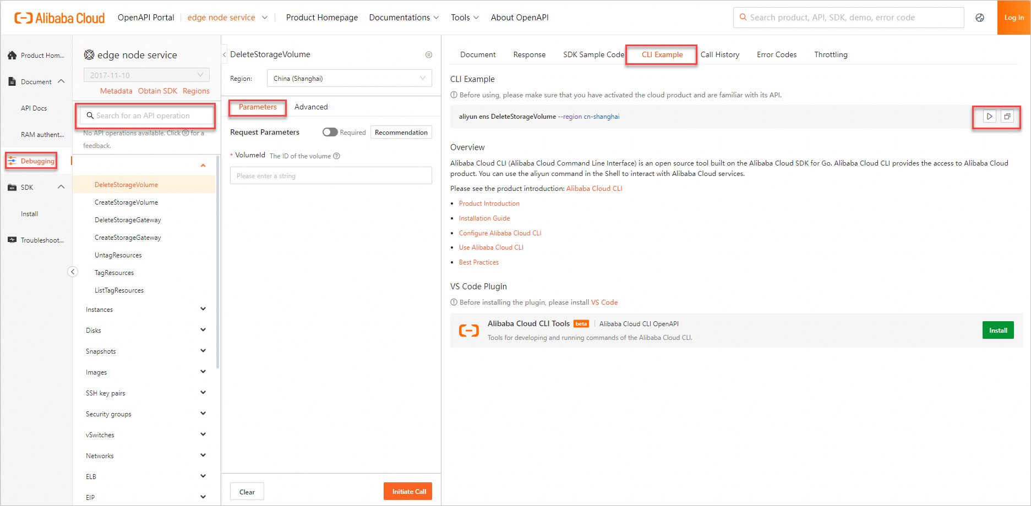The width and height of the screenshot is (1031, 506).
Task: Run the CLI example command
Action: click(989, 117)
